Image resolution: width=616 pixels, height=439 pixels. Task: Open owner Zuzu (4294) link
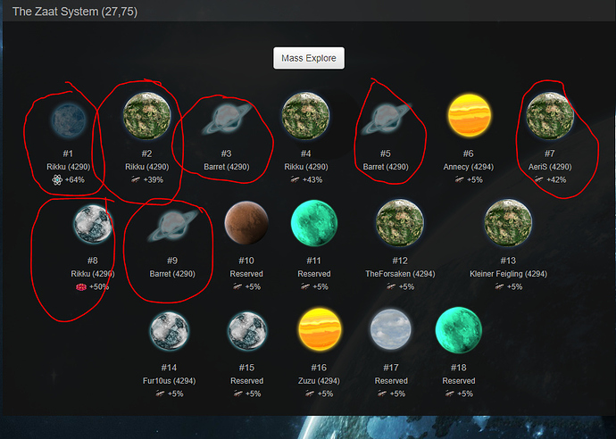[319, 381]
